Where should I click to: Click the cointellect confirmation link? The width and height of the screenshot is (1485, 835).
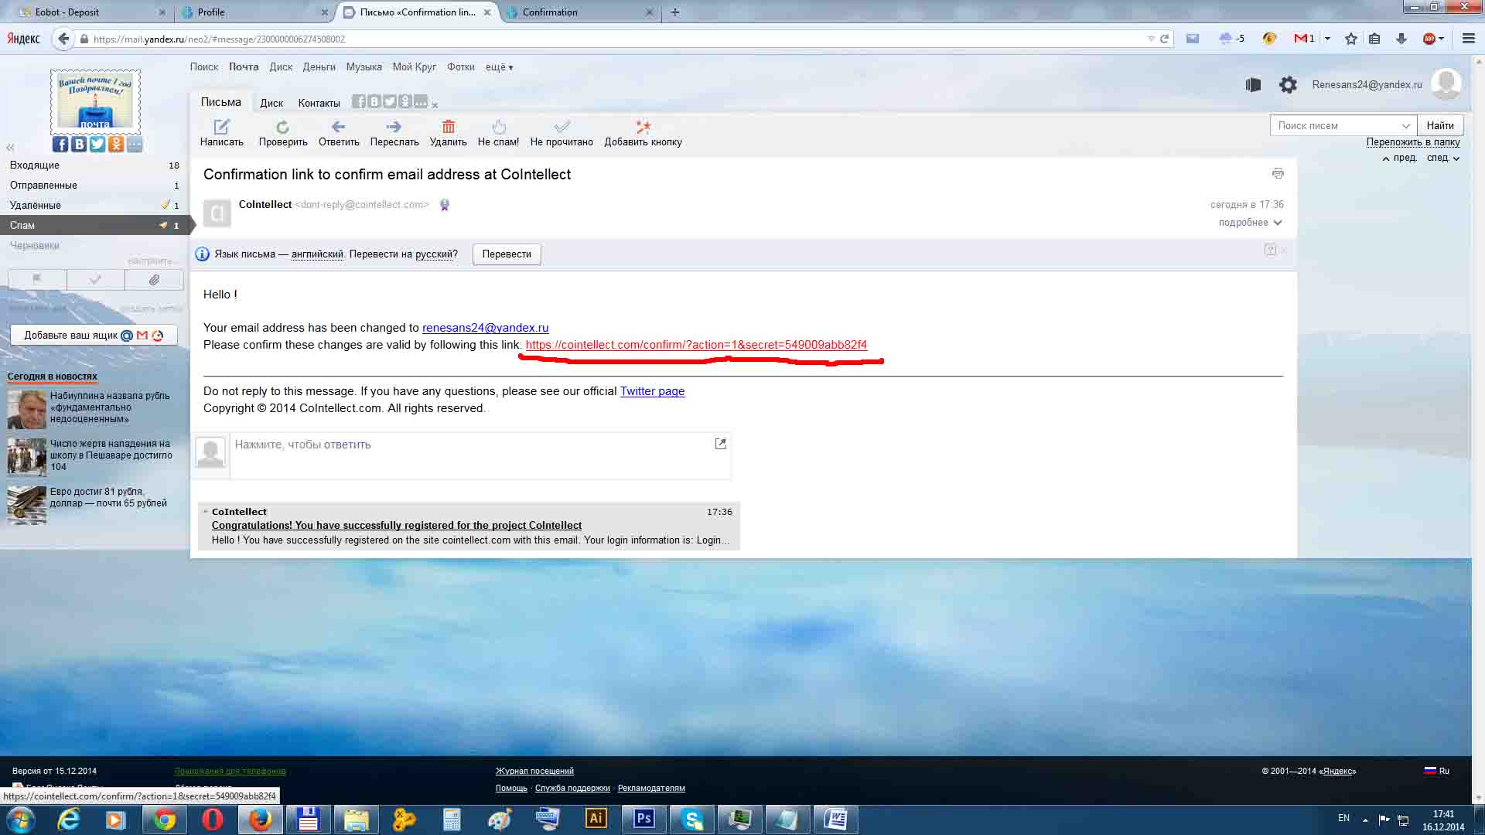696,345
